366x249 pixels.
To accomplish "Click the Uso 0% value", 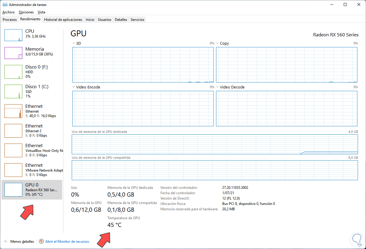I will click(x=75, y=194).
